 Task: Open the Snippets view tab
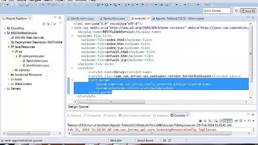[161, 116]
